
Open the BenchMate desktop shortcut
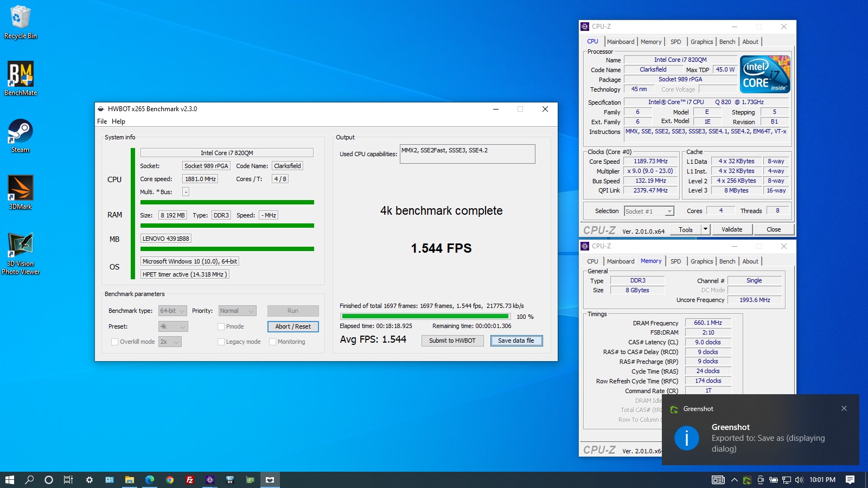point(21,79)
